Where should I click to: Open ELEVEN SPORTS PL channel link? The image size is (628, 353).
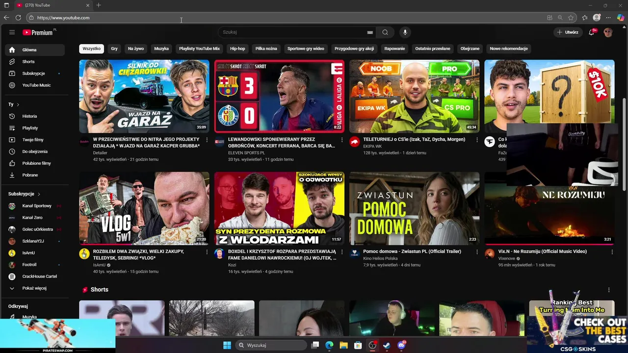pos(246,153)
